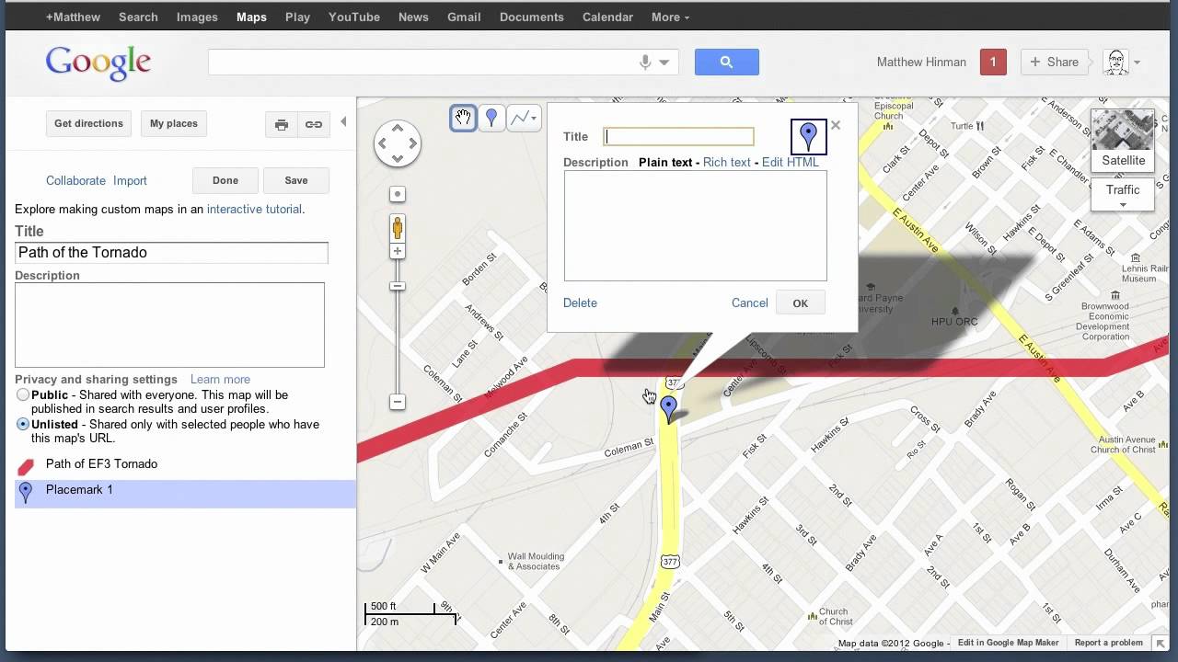The height and width of the screenshot is (662, 1178).
Task: Open the account dropdown arrow
Action: pos(1138,63)
